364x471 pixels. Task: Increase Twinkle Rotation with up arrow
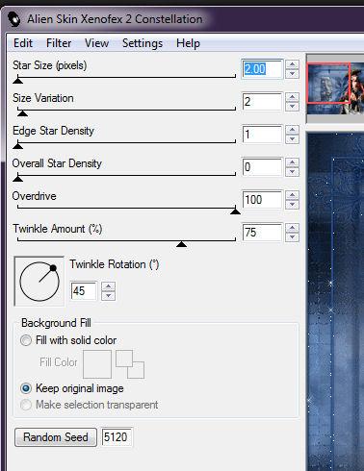coord(109,286)
